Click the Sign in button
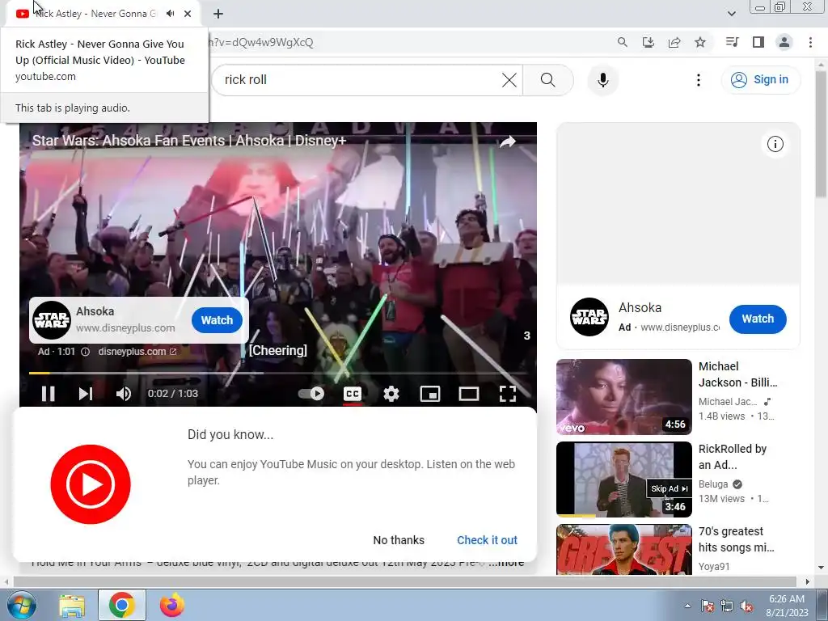 click(760, 80)
